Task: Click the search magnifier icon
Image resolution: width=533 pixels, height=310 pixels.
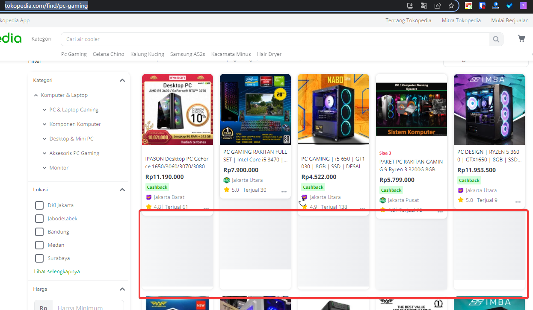Action: coord(495,39)
